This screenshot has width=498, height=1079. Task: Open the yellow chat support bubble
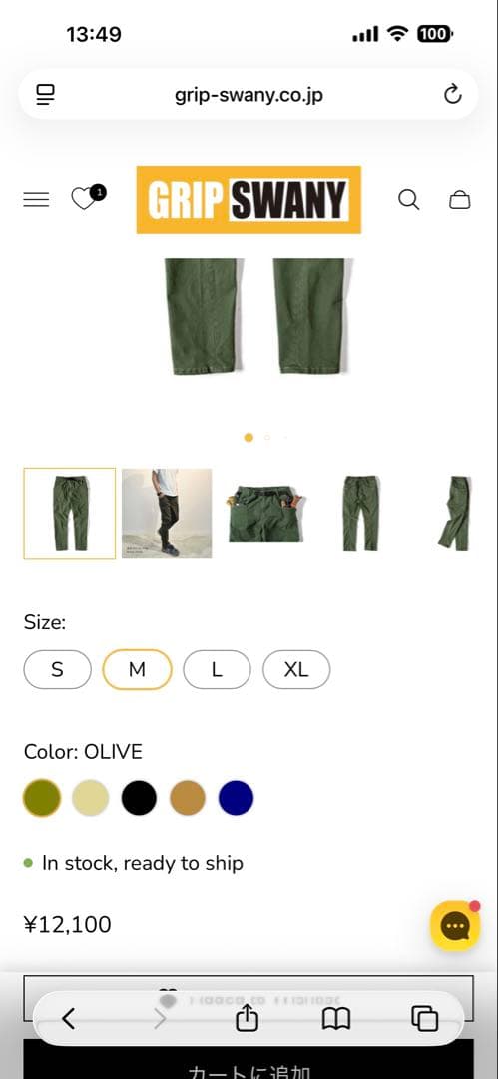pyautogui.click(x=455, y=925)
